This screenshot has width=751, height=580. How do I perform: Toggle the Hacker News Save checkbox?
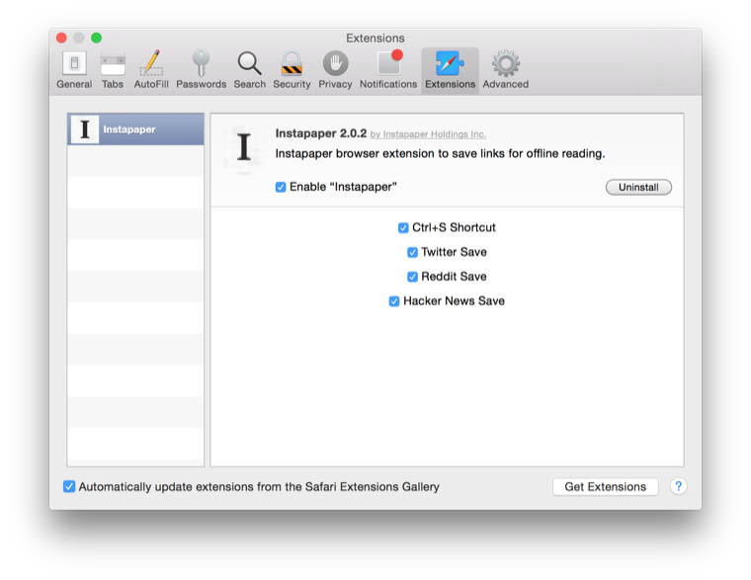[394, 300]
